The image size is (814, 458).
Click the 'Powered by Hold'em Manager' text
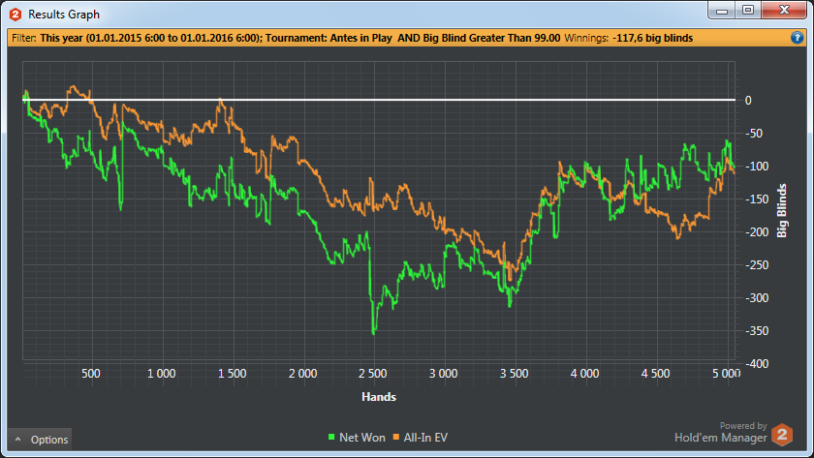721,432
